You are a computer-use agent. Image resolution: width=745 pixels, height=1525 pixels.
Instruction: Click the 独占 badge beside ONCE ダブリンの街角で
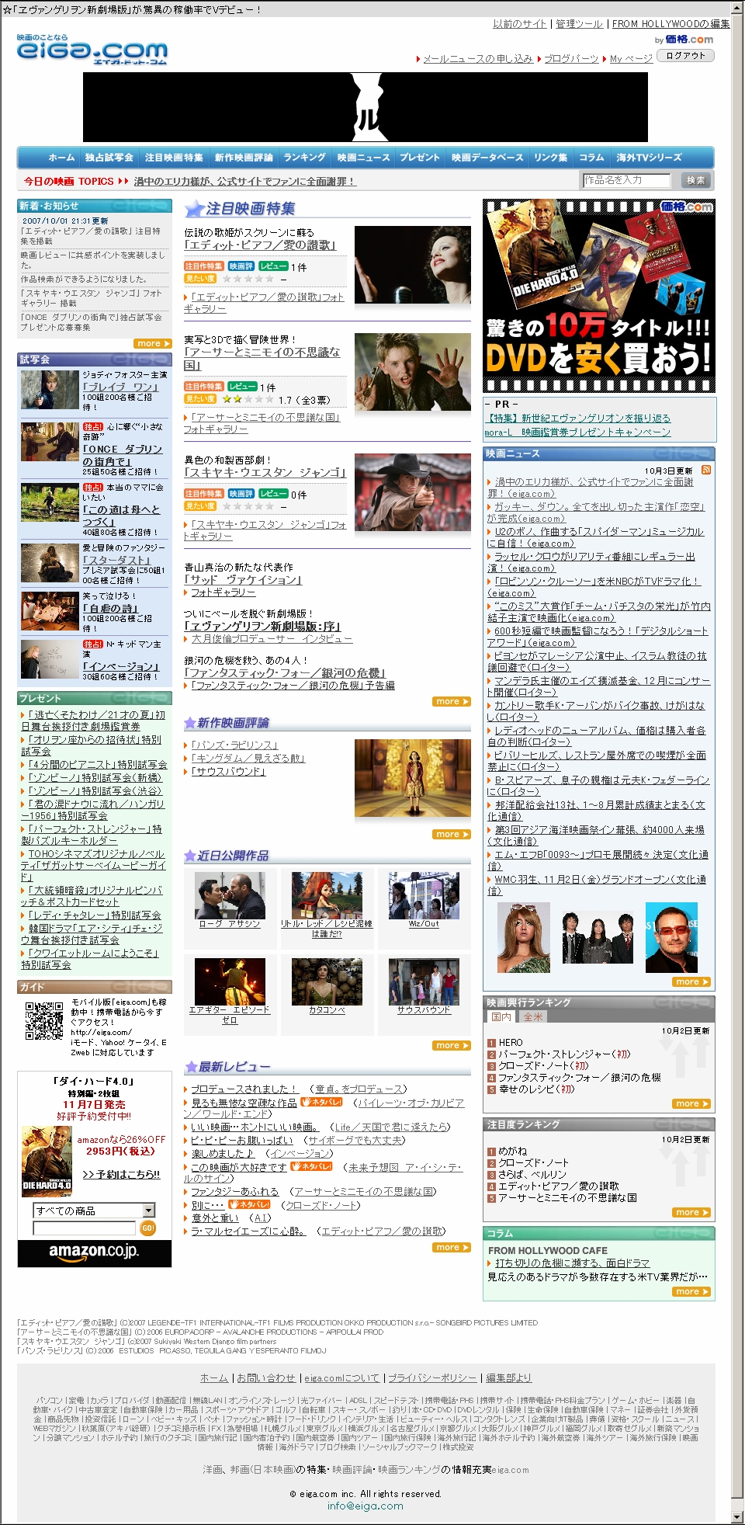point(93,427)
